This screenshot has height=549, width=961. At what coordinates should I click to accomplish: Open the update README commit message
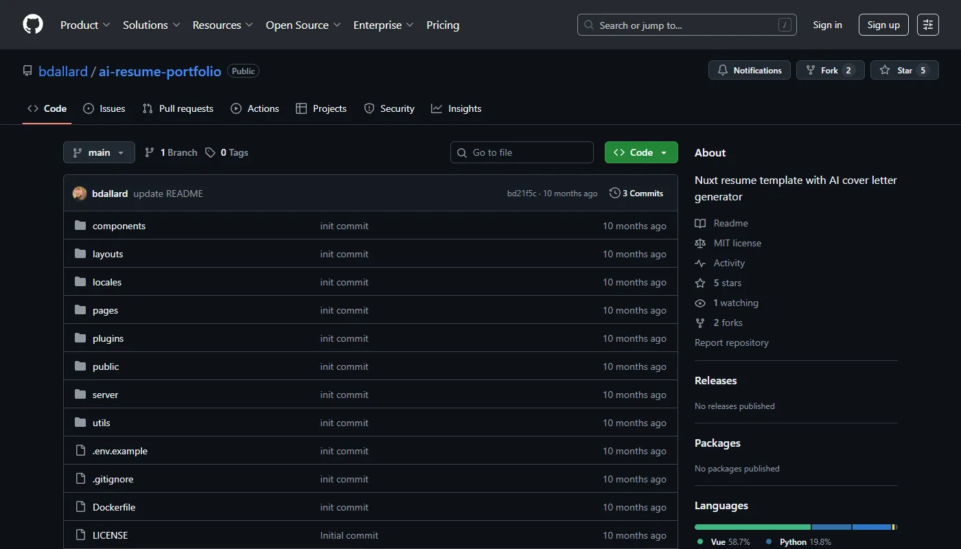coord(168,194)
